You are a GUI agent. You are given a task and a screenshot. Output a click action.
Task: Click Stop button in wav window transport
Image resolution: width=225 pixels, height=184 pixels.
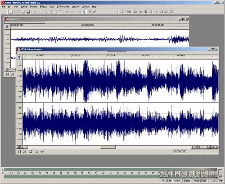pos(31,152)
